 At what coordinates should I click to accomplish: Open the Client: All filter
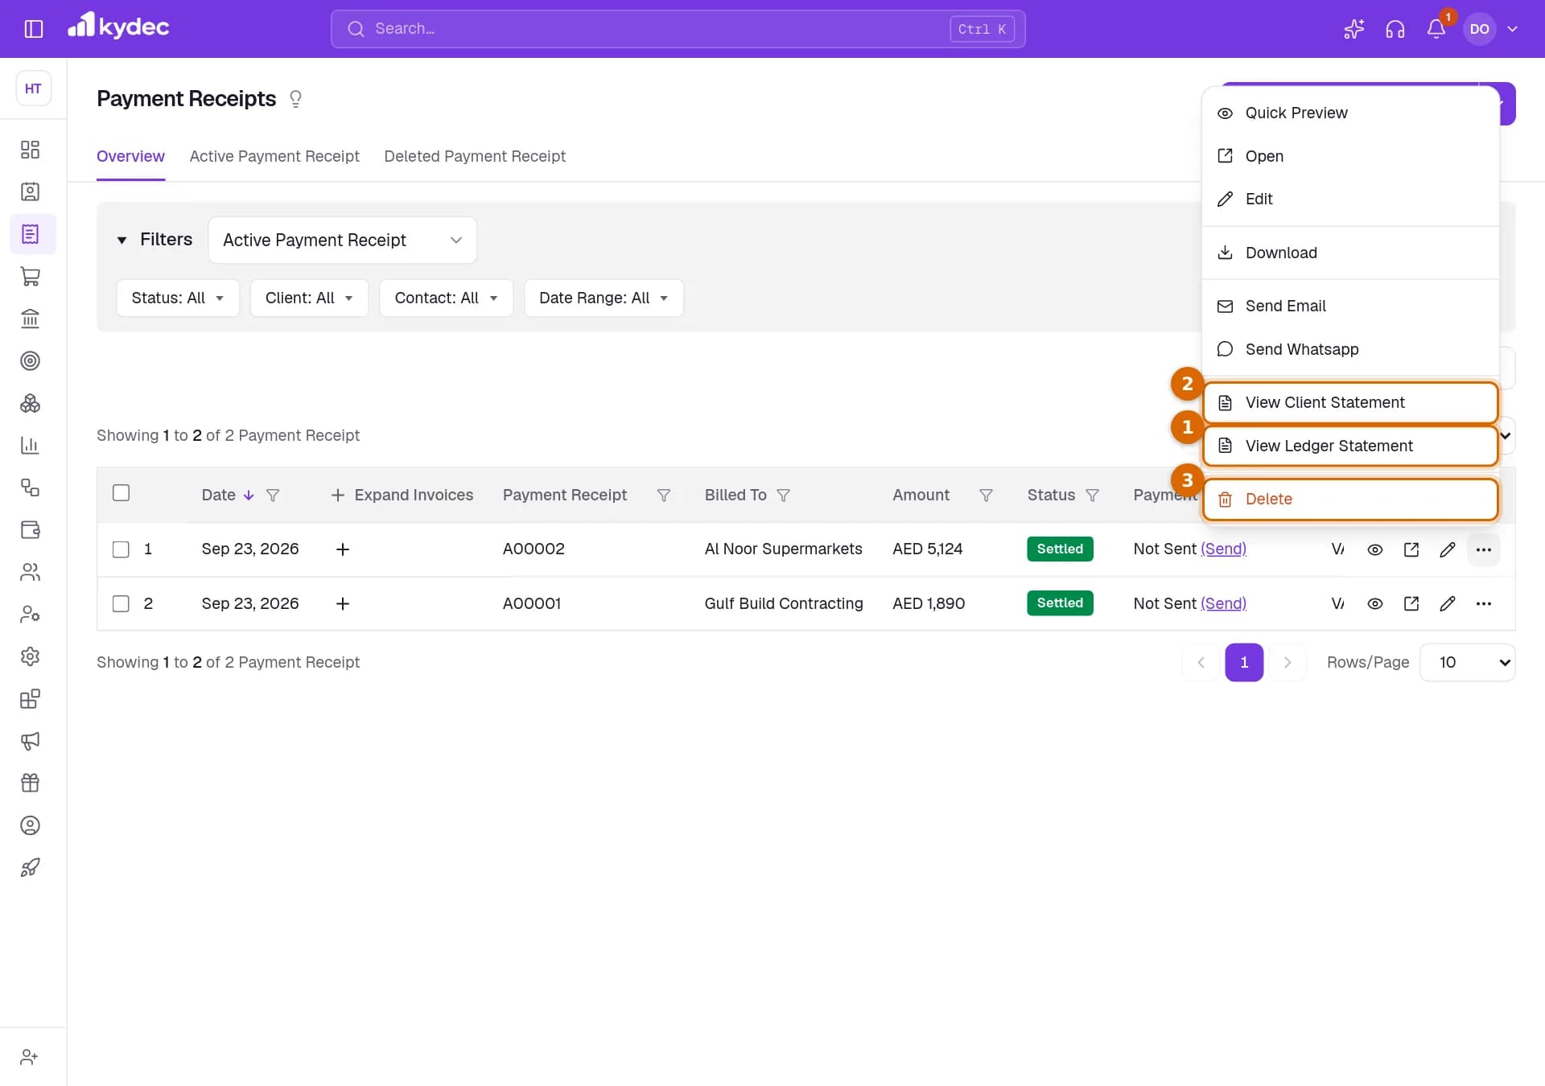pyautogui.click(x=309, y=298)
